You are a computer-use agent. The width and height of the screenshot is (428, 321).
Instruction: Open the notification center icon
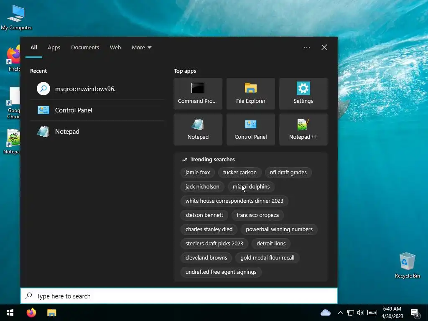(415, 313)
